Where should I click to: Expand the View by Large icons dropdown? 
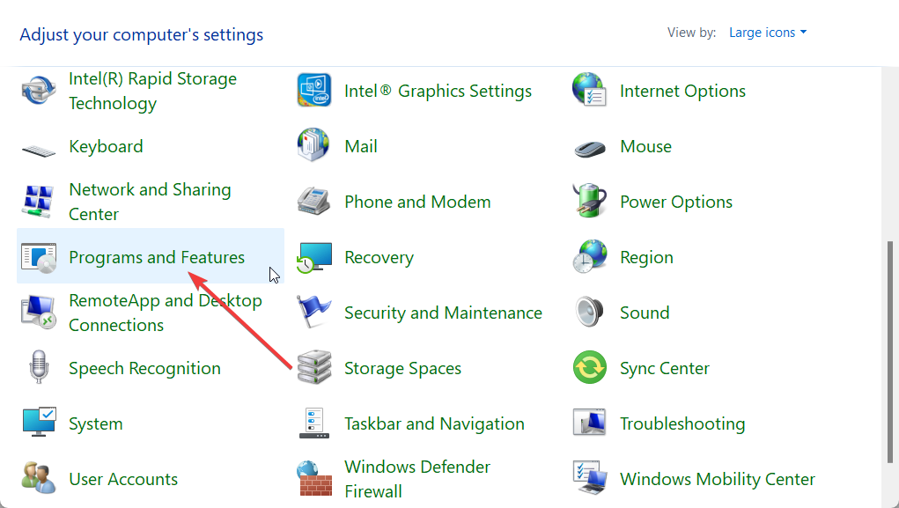(x=767, y=33)
